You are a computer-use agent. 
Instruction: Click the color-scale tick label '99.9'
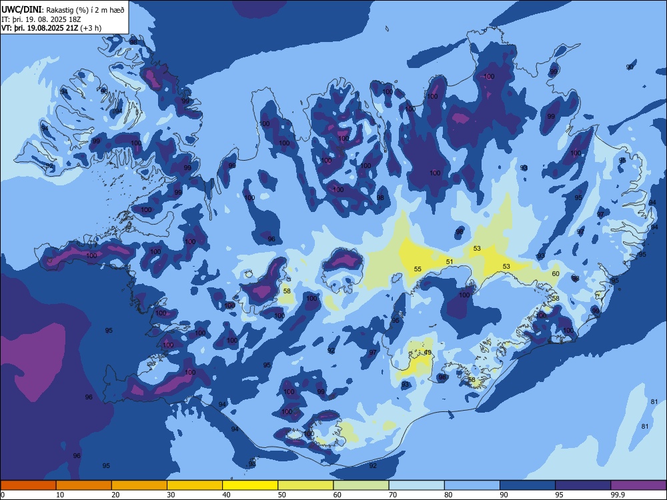coord(617,495)
